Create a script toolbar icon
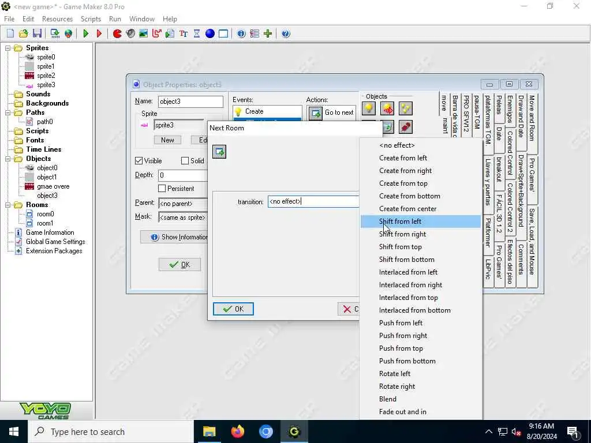591x443 pixels. pos(170,33)
